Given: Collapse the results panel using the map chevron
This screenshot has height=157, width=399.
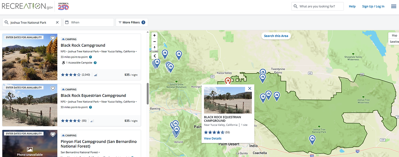Looking at the screenshot, I should pos(155,56).
